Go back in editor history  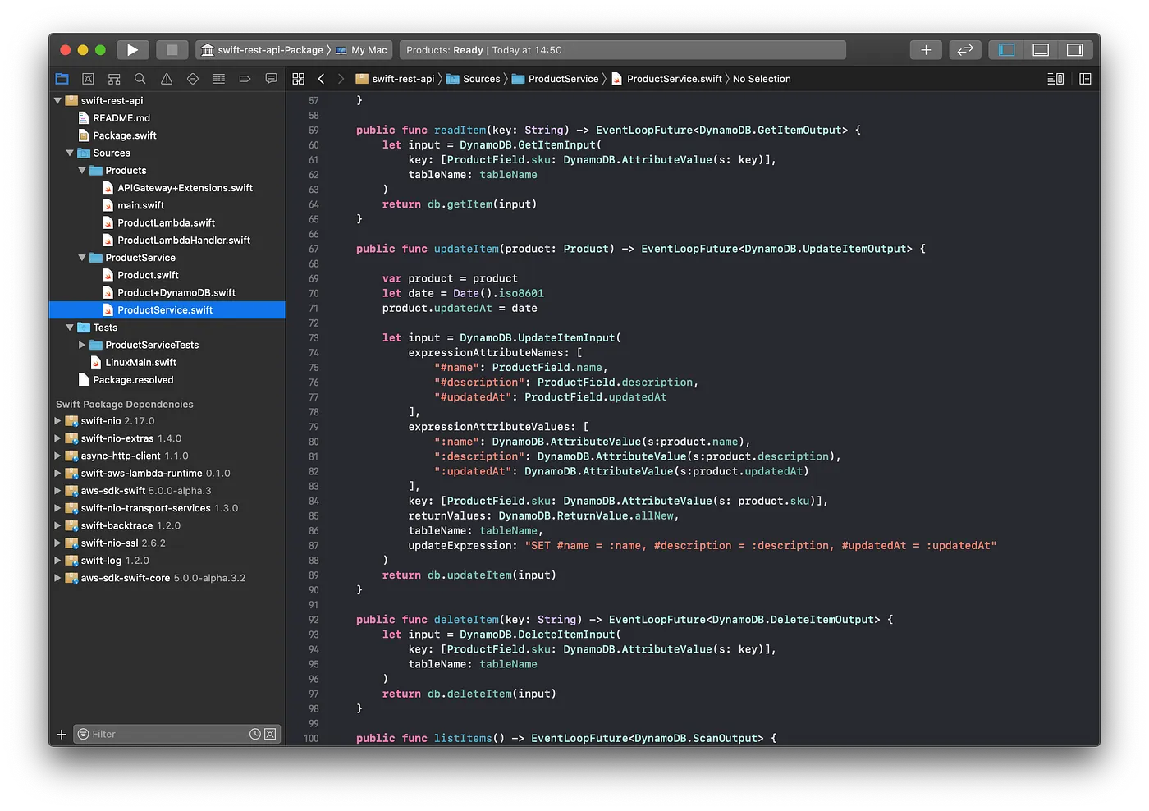pos(321,79)
